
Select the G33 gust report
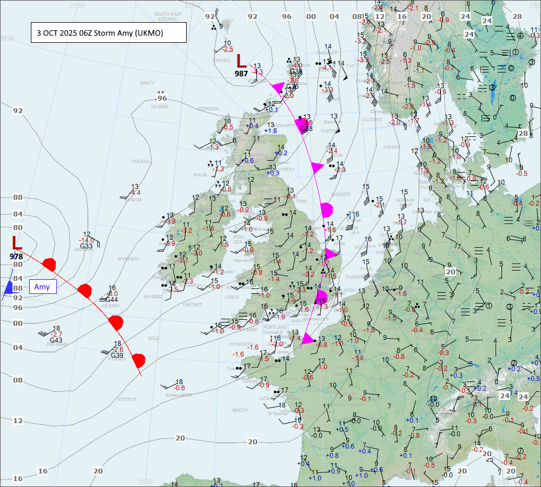pyautogui.click(x=86, y=246)
